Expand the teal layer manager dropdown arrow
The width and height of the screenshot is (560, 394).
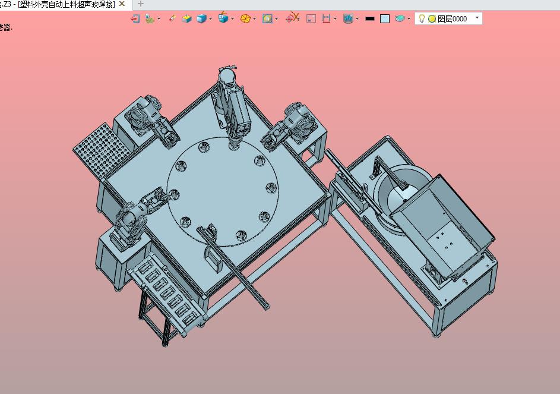pos(409,19)
